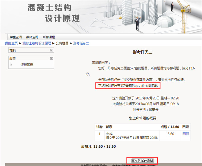Click the banner title 混凝土结构设计原理
The width and height of the screenshot is (202, 166).
click(54, 13)
